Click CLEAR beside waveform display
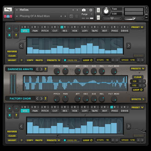 [138, 77]
